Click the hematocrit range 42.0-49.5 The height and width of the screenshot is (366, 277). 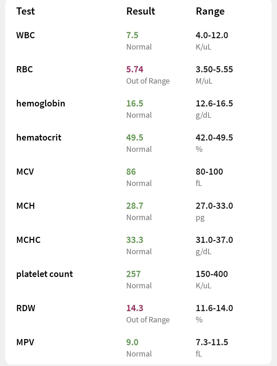pyautogui.click(x=214, y=138)
